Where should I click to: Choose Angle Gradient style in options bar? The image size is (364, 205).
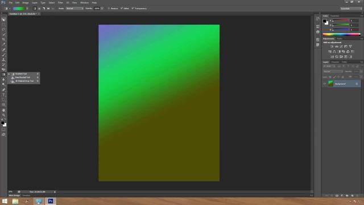[44, 9]
